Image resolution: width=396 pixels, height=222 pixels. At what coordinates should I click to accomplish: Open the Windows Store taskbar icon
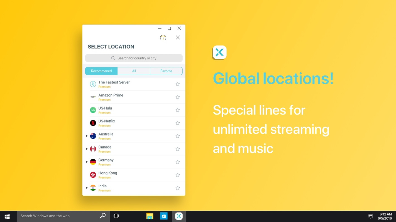164,216
